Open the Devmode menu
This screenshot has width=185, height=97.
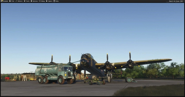4,1
